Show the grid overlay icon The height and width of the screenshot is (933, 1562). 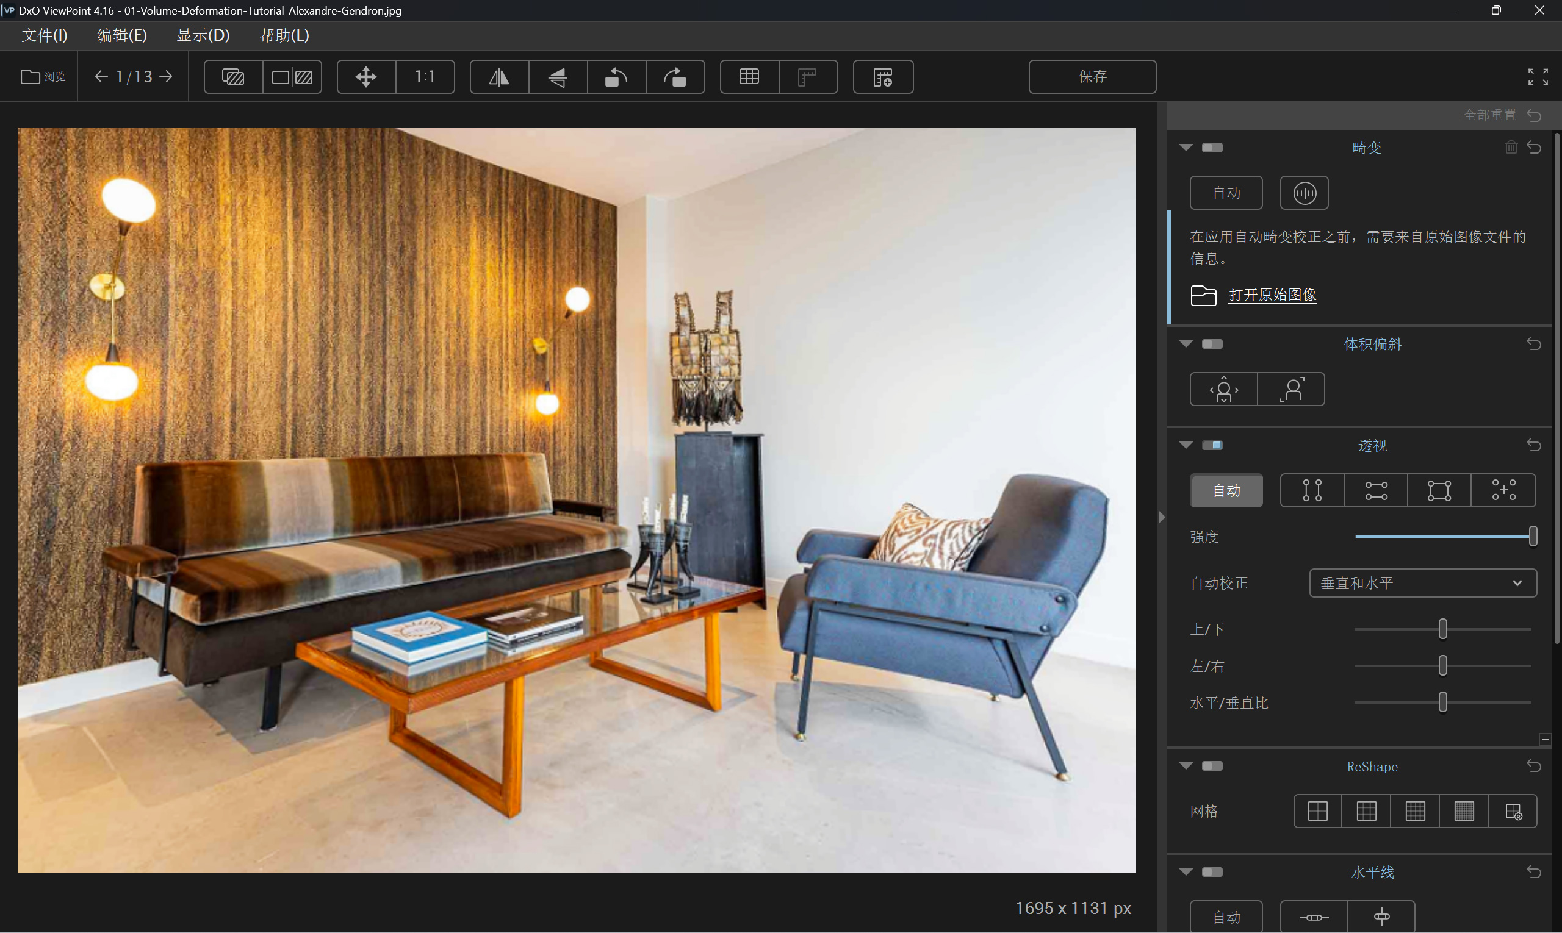click(749, 77)
